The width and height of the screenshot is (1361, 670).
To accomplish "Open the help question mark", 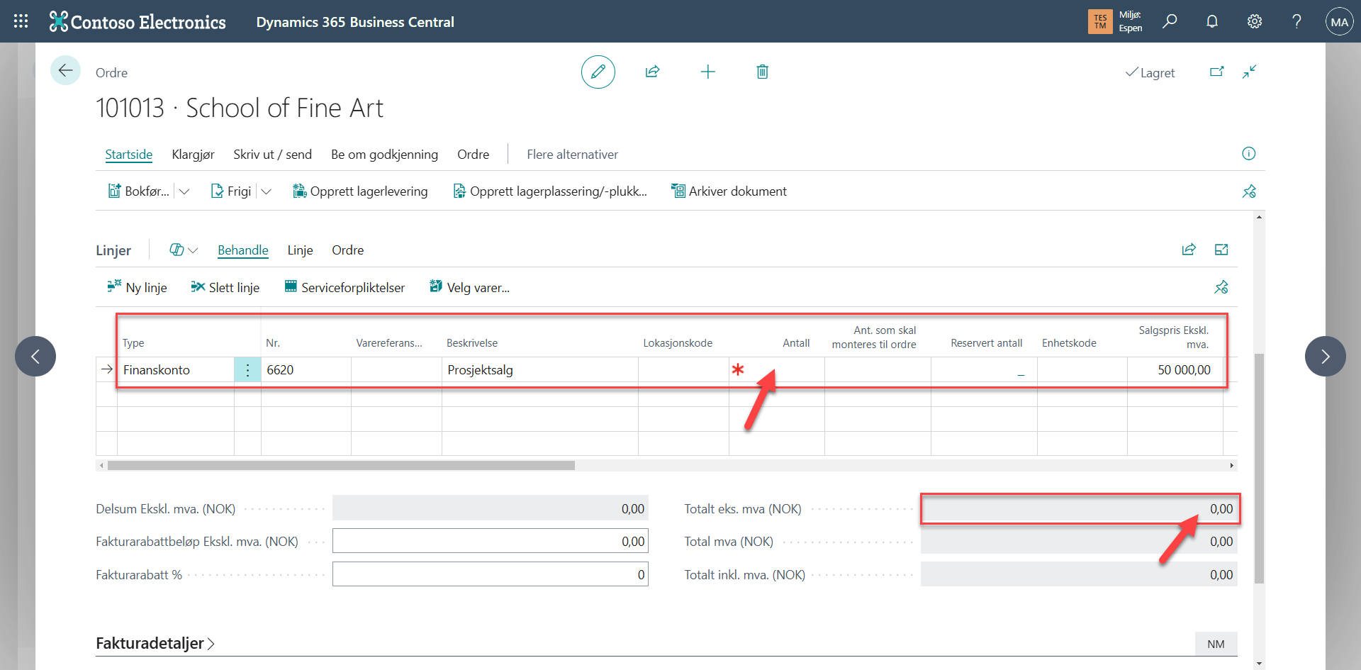I will click(1296, 21).
